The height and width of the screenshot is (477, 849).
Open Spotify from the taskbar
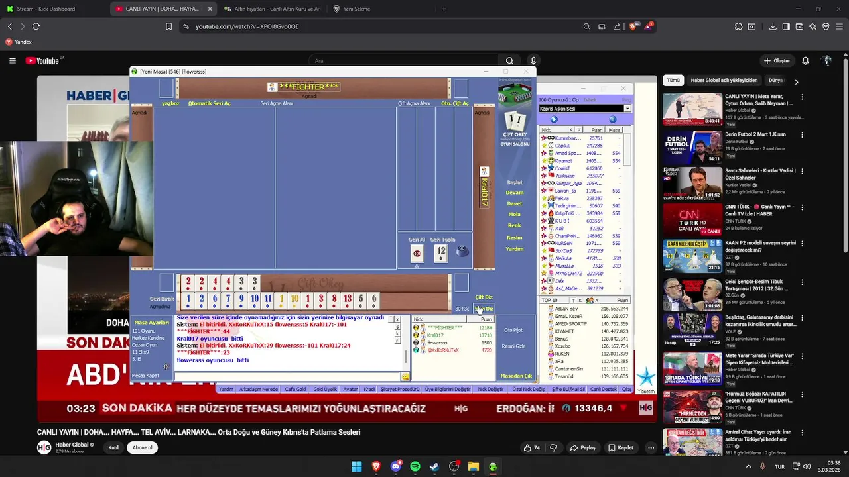tap(415, 466)
